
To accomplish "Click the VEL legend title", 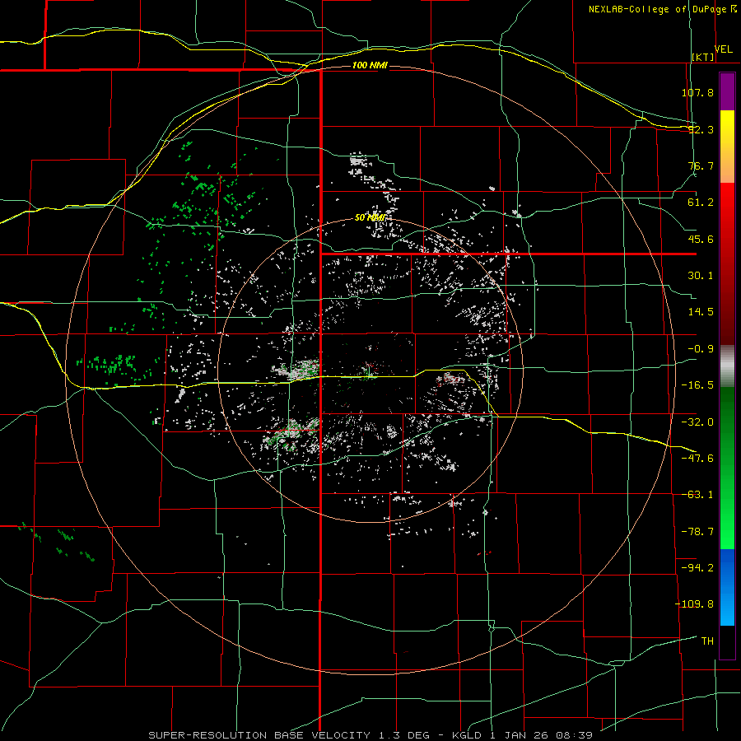I will [x=723, y=49].
